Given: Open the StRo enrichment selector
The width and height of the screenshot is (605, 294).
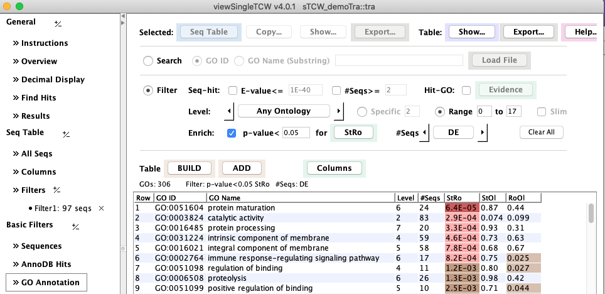Looking at the screenshot, I should [x=354, y=133].
